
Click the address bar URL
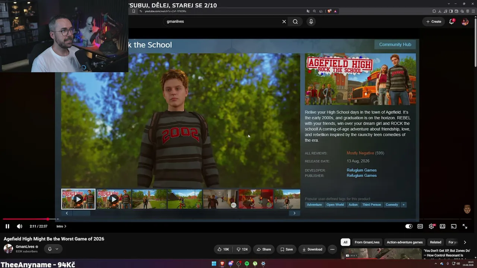pos(165,11)
